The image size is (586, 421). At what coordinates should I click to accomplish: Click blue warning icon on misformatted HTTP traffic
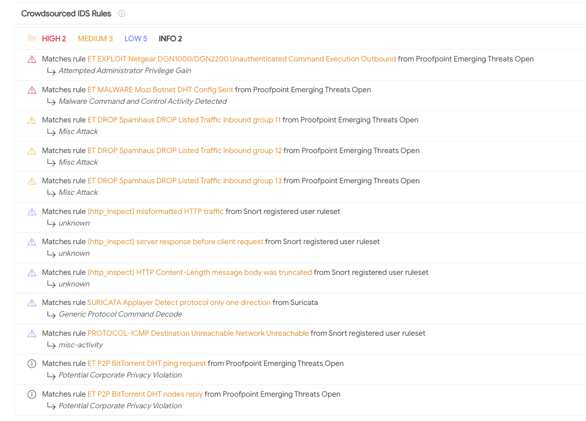tap(32, 212)
